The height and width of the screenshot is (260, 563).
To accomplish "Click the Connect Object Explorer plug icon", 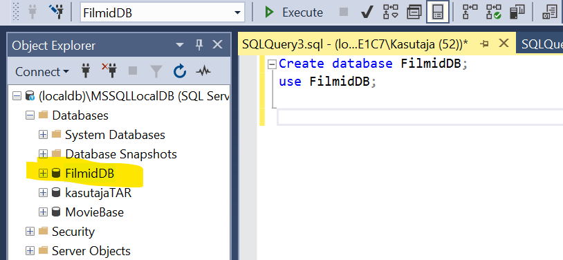I will (x=86, y=71).
